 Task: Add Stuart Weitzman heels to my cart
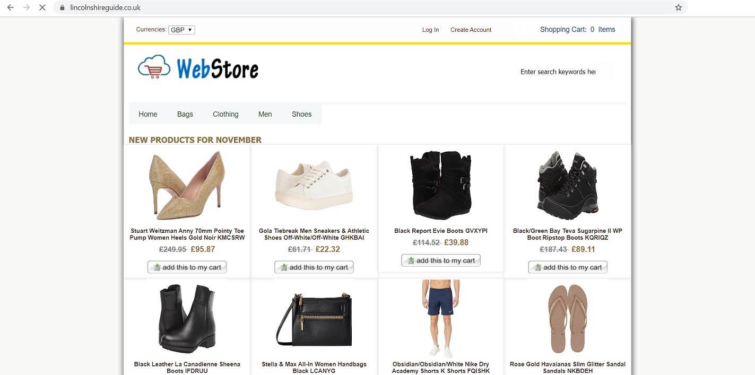click(187, 267)
